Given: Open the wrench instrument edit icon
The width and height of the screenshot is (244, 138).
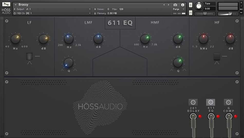Looking at the screenshot, I should click(x=6, y=4).
